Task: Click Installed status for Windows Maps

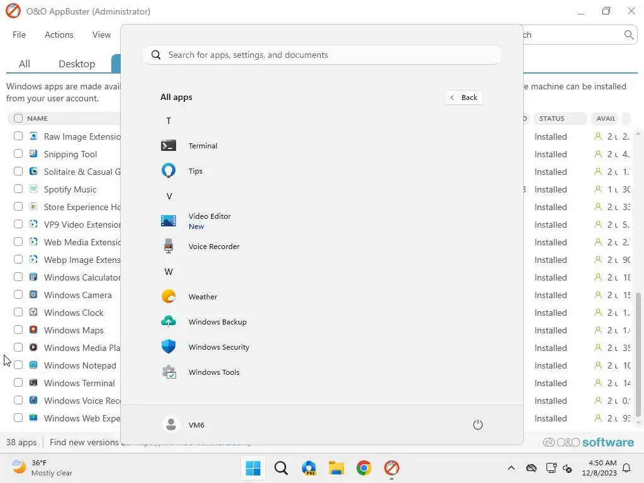Action: coord(550,330)
